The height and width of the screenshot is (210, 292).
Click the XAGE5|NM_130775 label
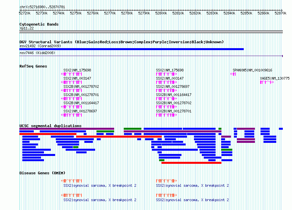click(275, 78)
